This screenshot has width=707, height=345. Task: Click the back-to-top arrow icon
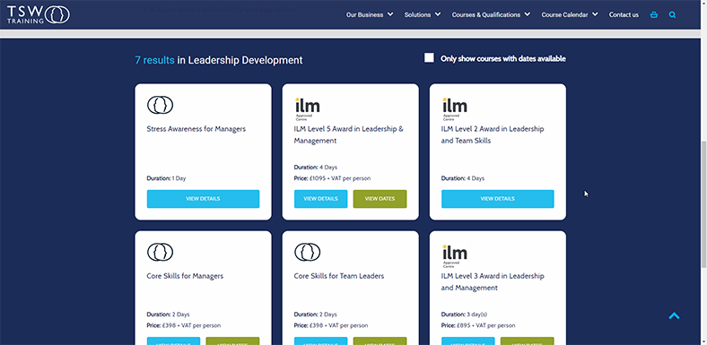click(x=674, y=315)
